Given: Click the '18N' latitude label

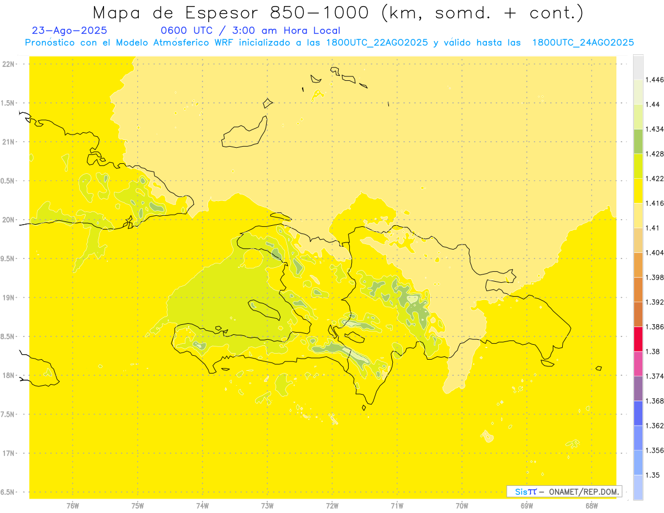Looking at the screenshot, I should click(8, 375).
